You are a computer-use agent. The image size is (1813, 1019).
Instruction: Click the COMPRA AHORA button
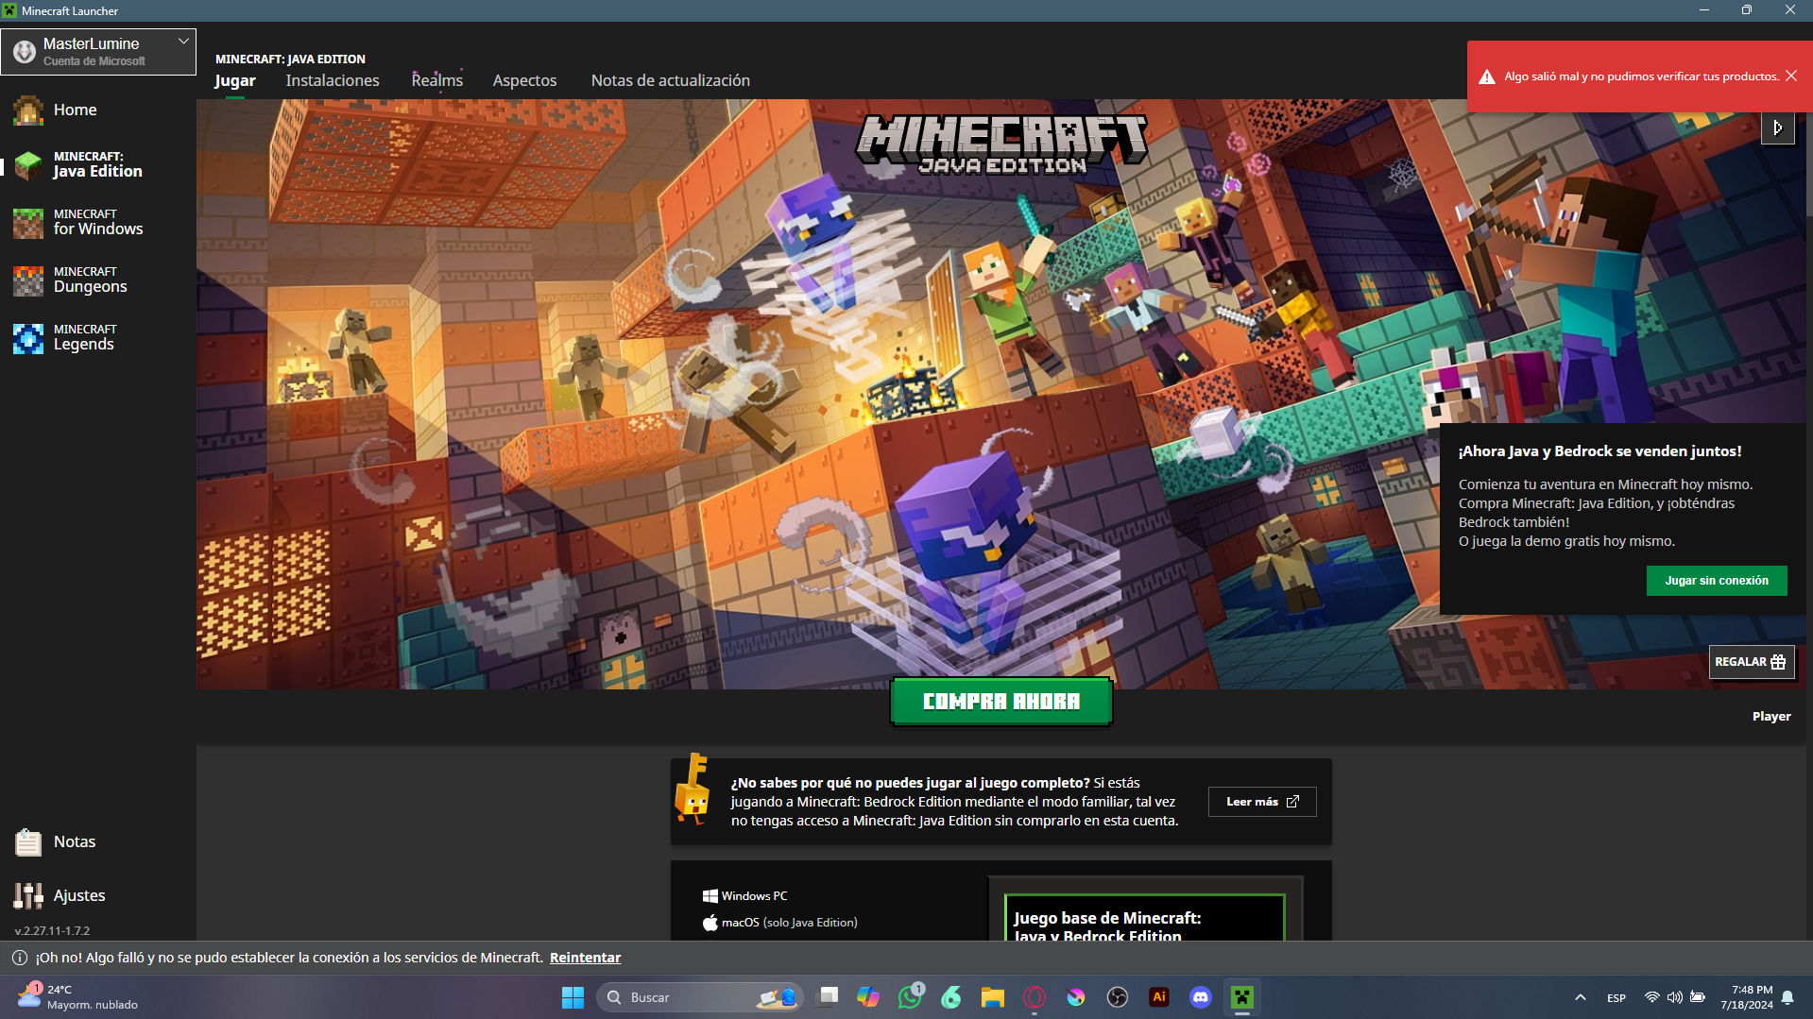(1001, 702)
